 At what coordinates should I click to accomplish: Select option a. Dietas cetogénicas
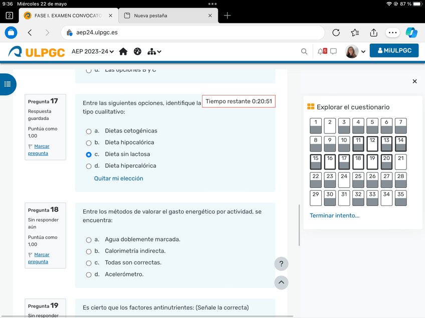(89, 131)
